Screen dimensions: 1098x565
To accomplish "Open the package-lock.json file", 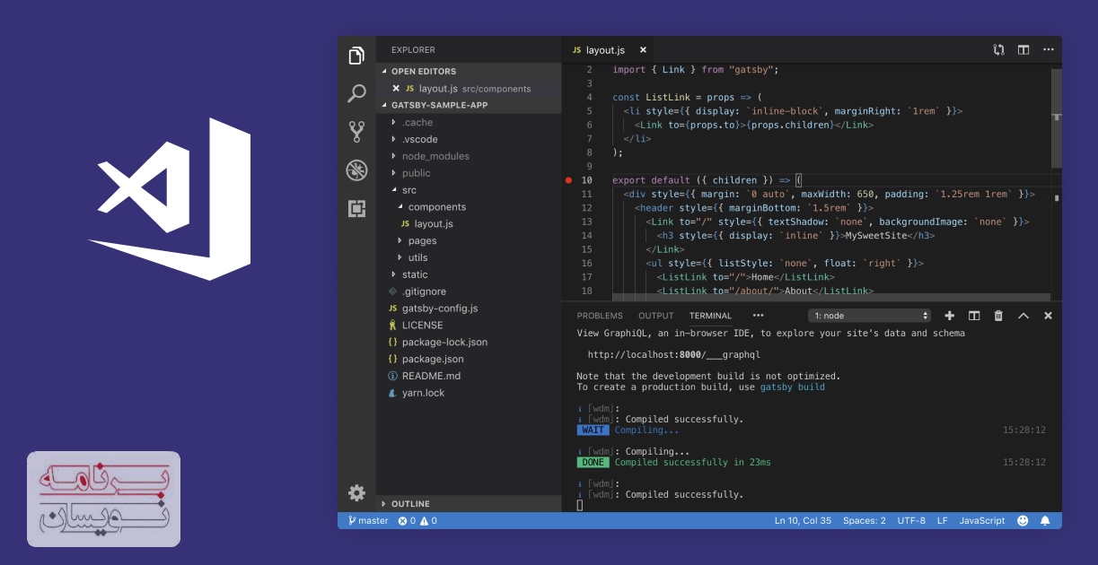I will (x=469, y=343).
